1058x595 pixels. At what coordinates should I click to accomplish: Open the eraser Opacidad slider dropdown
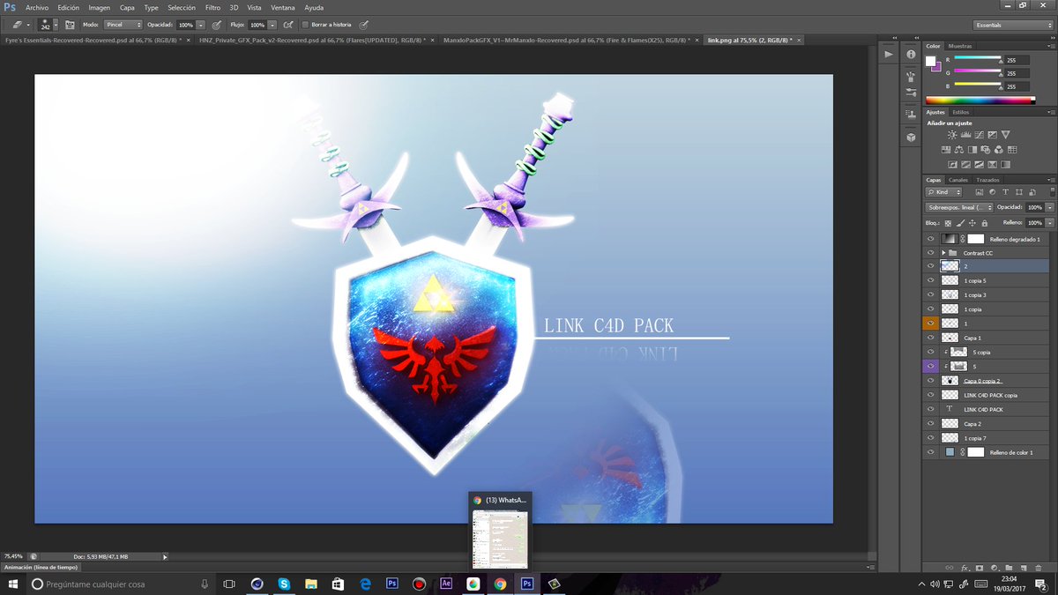click(x=201, y=25)
